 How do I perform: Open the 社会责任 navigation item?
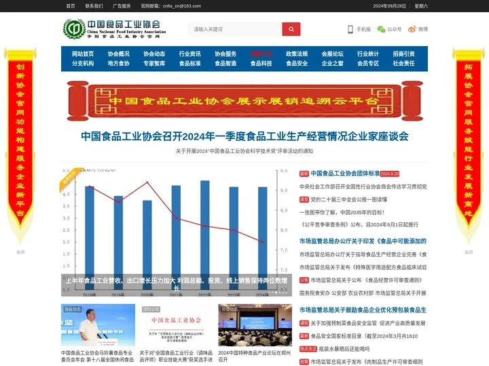(x=403, y=64)
